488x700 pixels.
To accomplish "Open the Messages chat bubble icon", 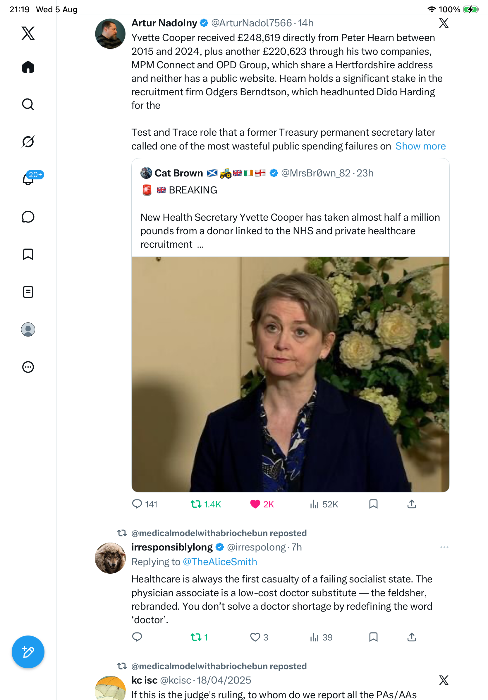I will [28, 217].
